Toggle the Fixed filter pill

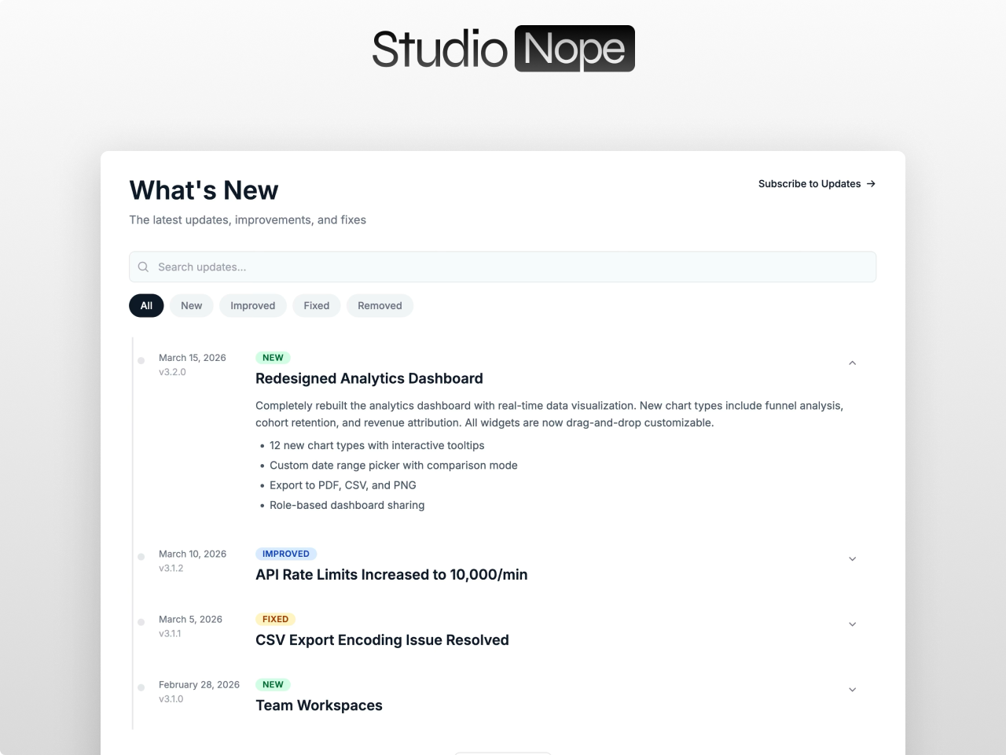pyautogui.click(x=316, y=305)
